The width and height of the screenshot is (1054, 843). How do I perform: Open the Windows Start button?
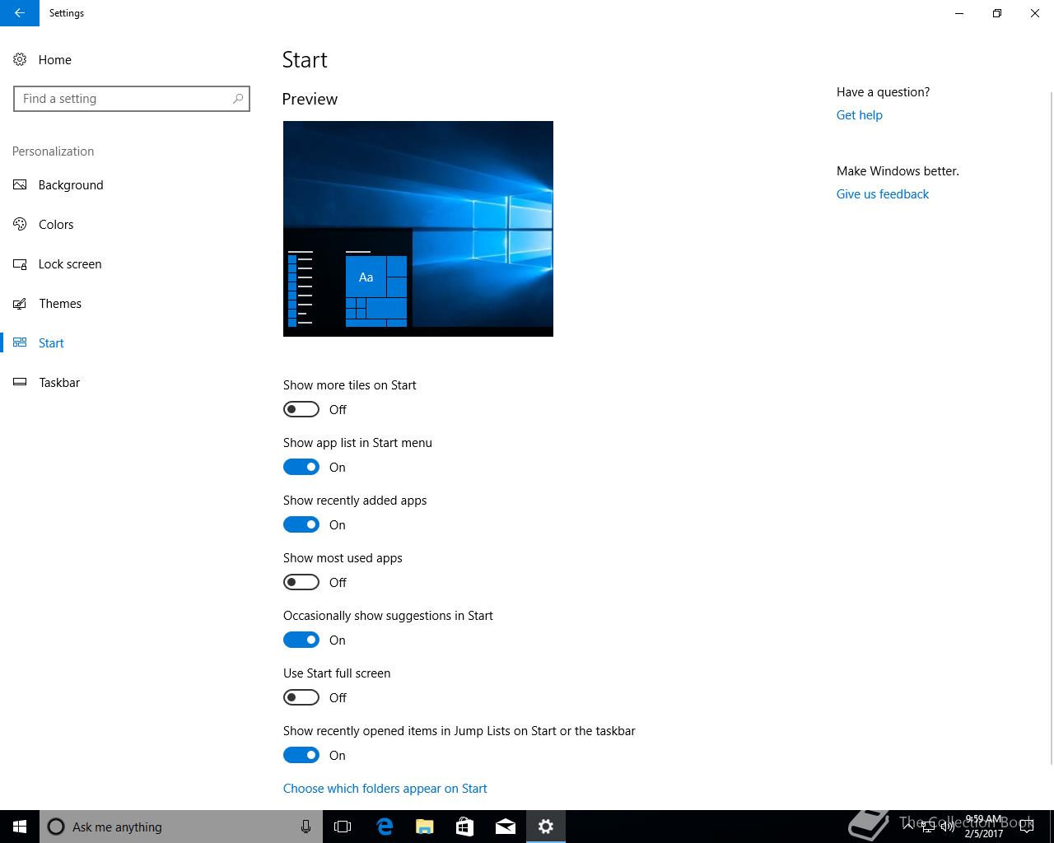pyautogui.click(x=20, y=827)
